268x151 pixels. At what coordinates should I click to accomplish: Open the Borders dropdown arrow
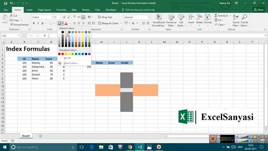(54, 23)
